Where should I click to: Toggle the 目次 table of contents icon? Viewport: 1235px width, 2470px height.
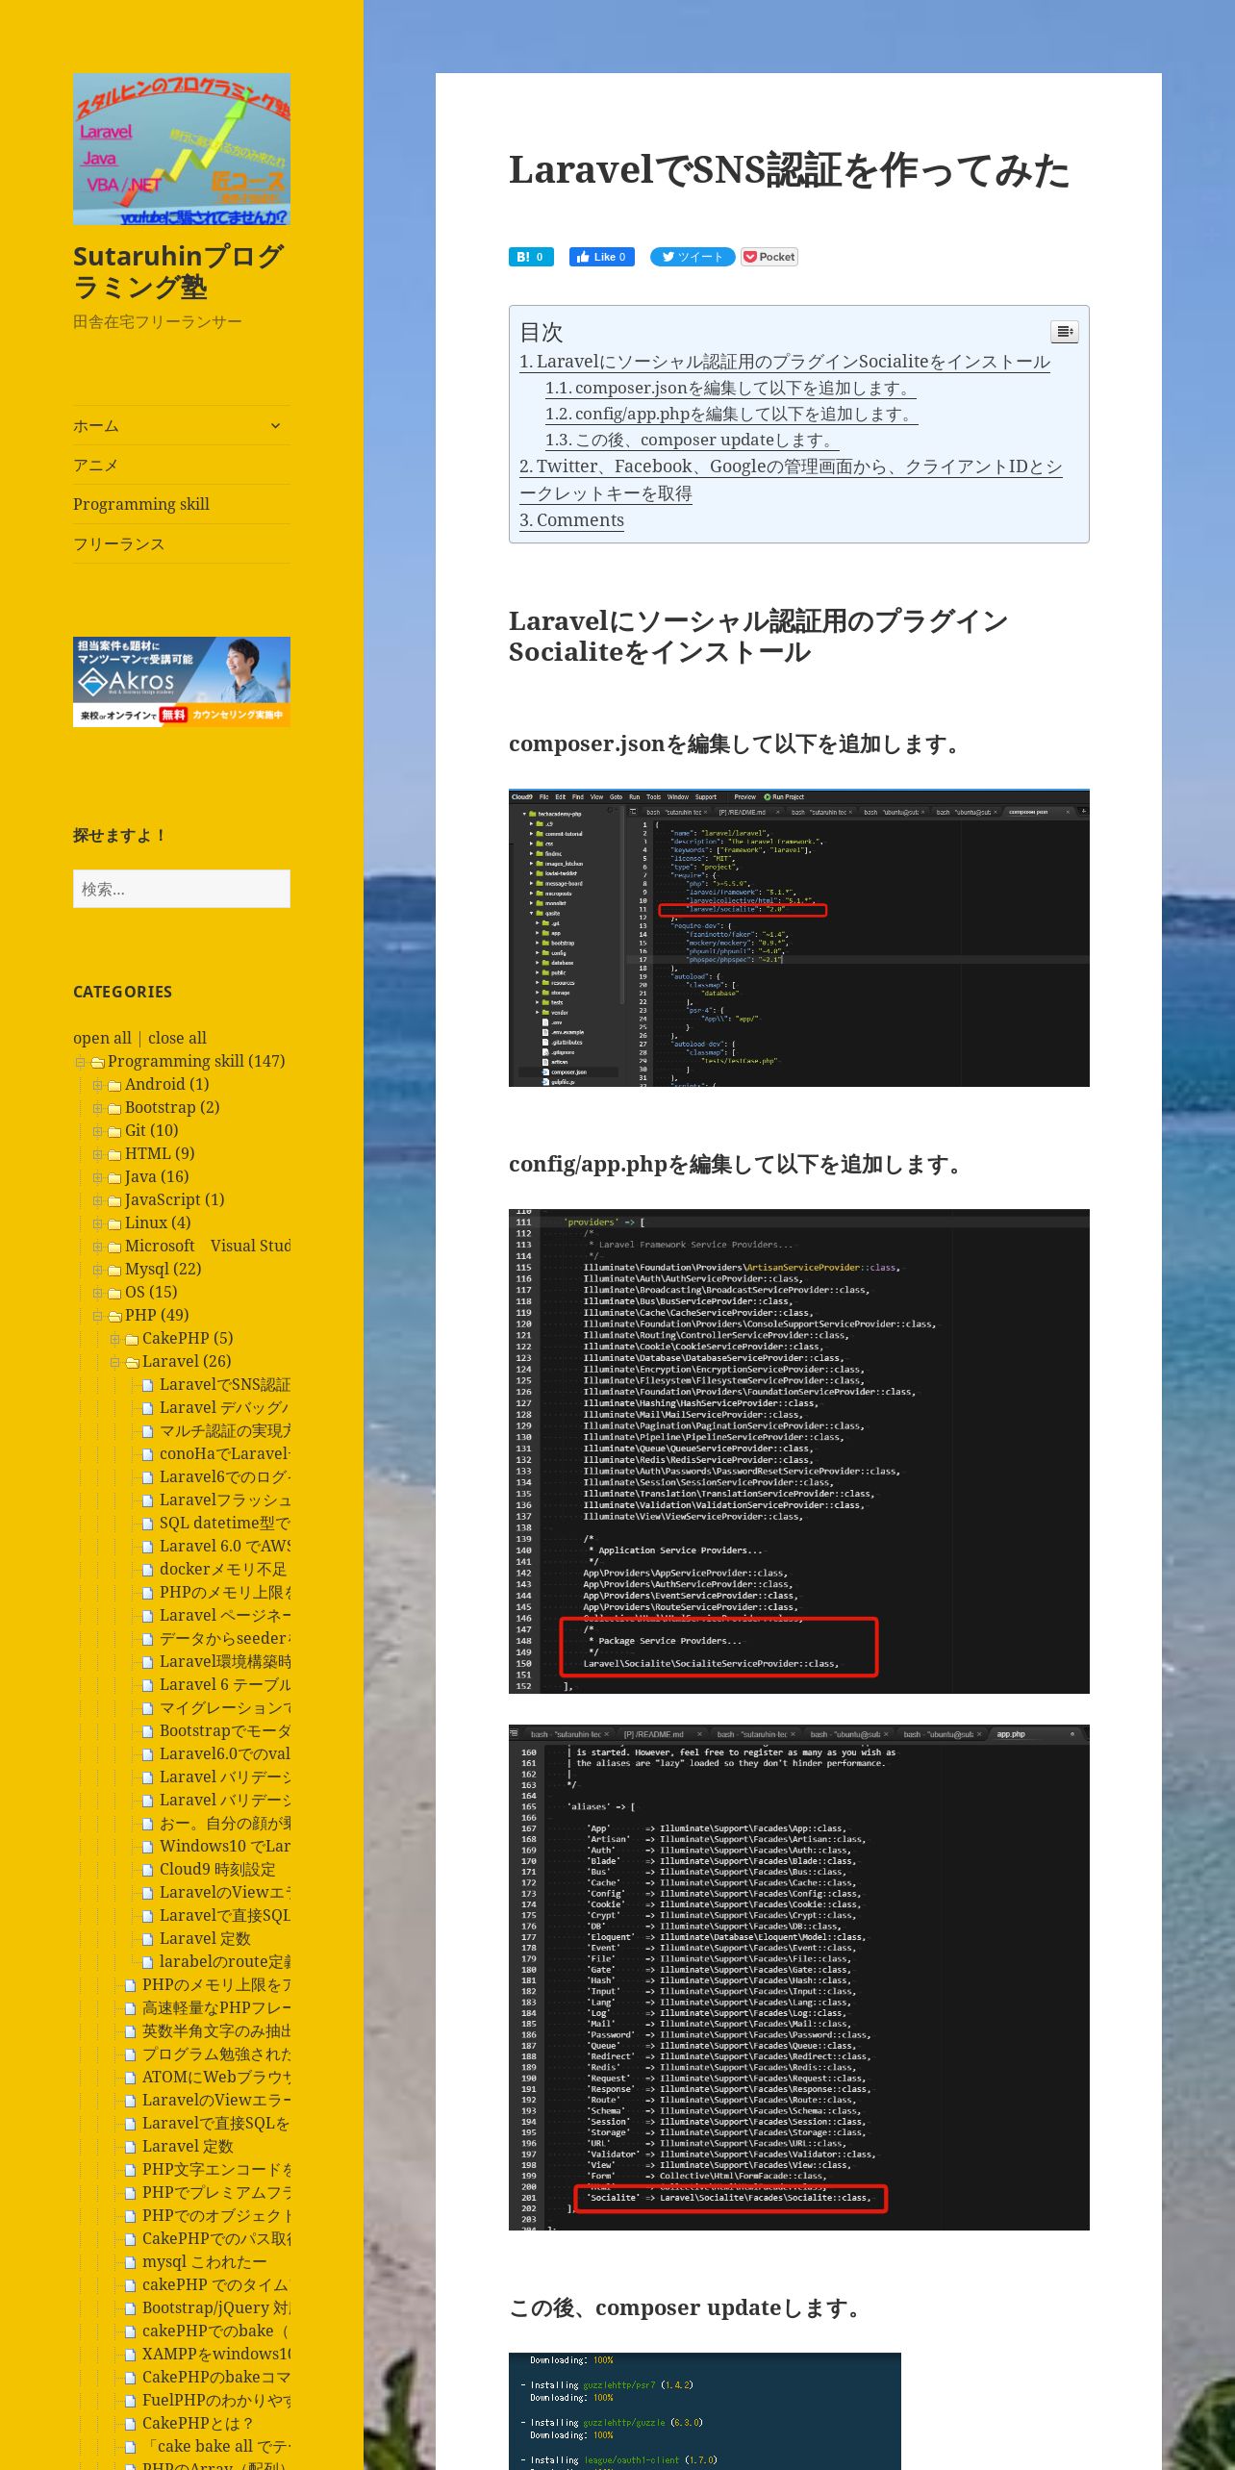click(x=1064, y=332)
